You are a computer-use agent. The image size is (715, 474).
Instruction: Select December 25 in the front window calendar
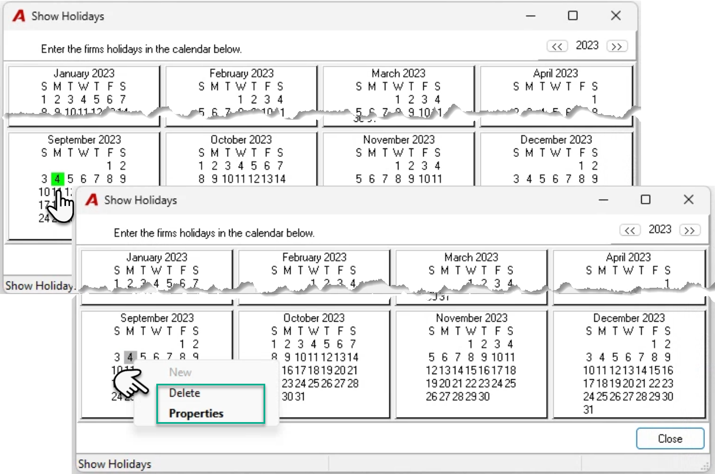tap(602, 396)
